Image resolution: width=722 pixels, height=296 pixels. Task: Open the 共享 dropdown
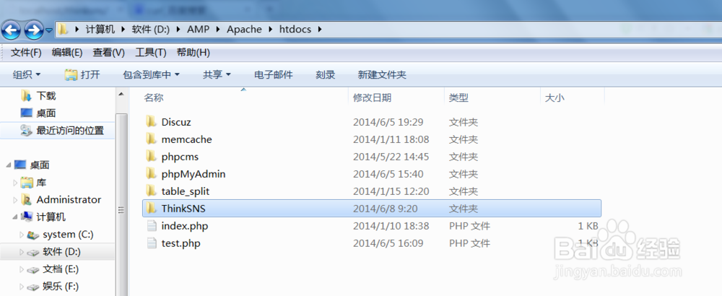[217, 74]
